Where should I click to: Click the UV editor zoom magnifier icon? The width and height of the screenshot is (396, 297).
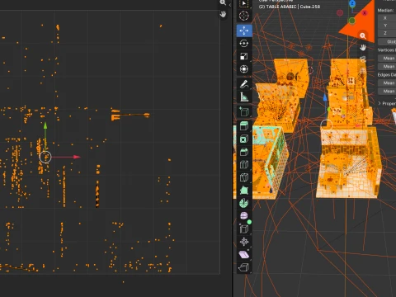223,2
